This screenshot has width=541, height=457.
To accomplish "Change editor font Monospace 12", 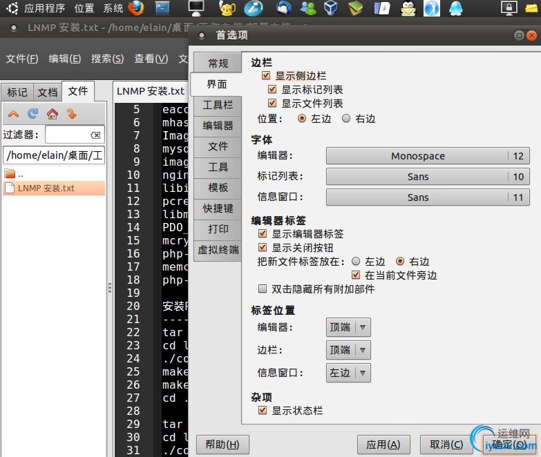I will click(428, 156).
